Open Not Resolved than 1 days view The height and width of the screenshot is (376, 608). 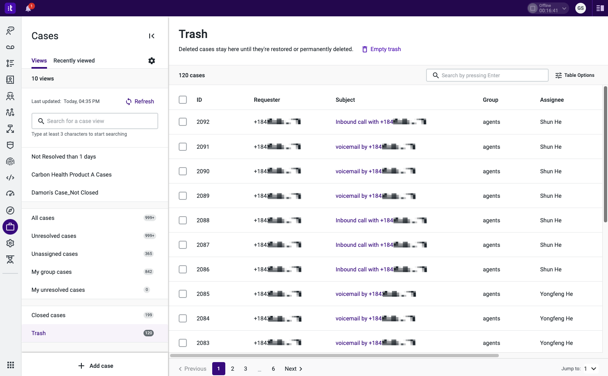tap(95, 157)
